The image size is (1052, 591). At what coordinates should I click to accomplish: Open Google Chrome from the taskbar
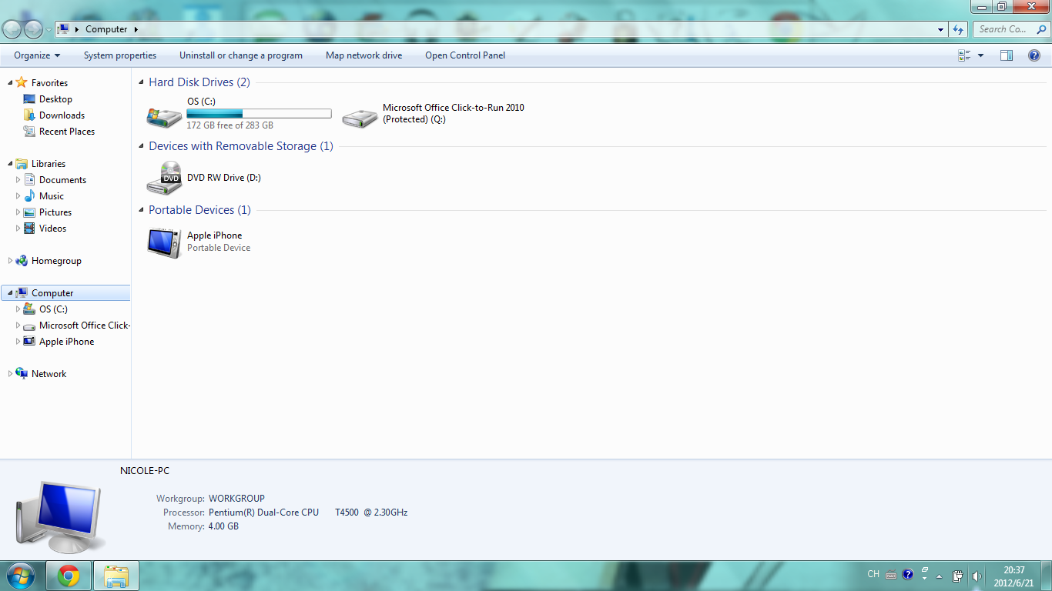pyautogui.click(x=69, y=576)
